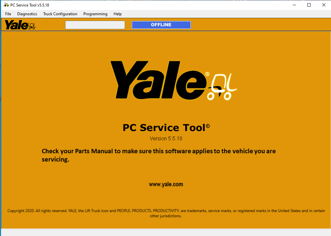
Task: Click the PC Service Tool heading
Action: [x=164, y=128]
